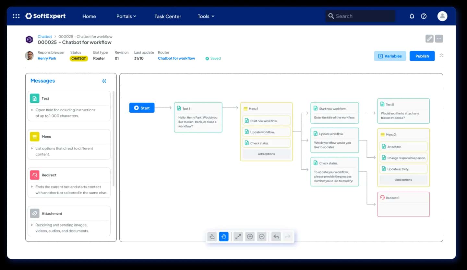Click the Publish button
The height and width of the screenshot is (270, 467).
(422, 56)
